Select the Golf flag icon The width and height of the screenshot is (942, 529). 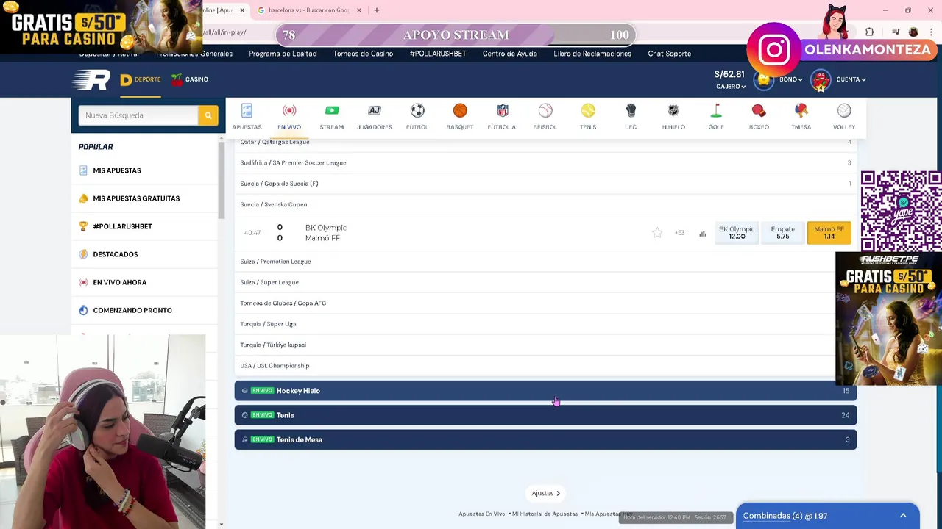tap(716, 111)
